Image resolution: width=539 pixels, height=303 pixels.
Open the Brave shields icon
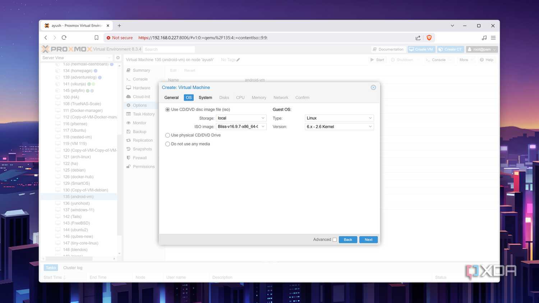(429, 38)
